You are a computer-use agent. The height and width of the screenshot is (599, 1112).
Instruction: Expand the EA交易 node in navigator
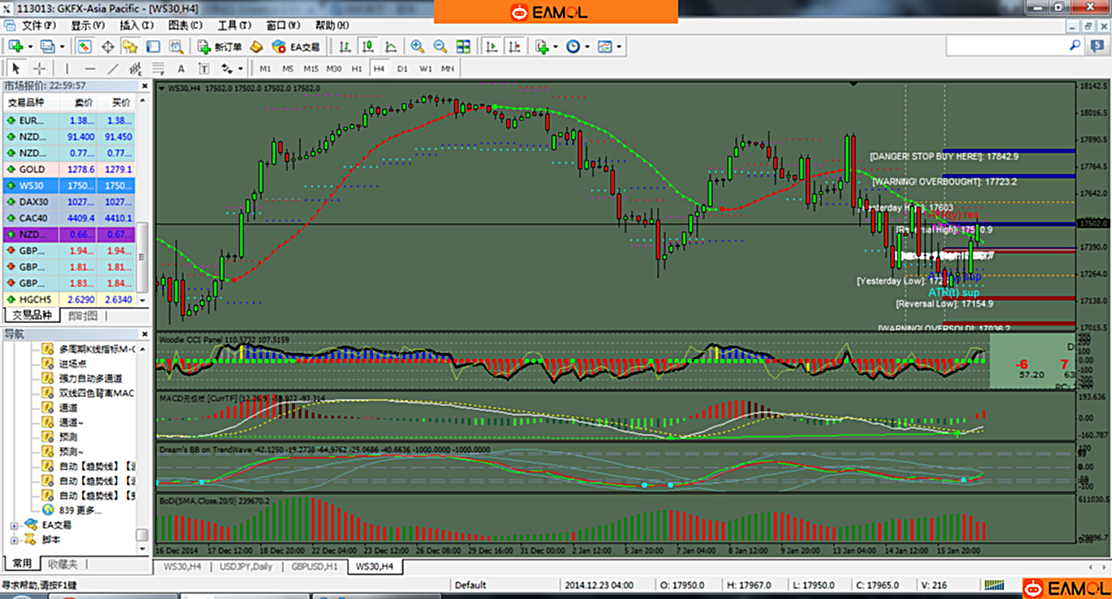click(14, 526)
